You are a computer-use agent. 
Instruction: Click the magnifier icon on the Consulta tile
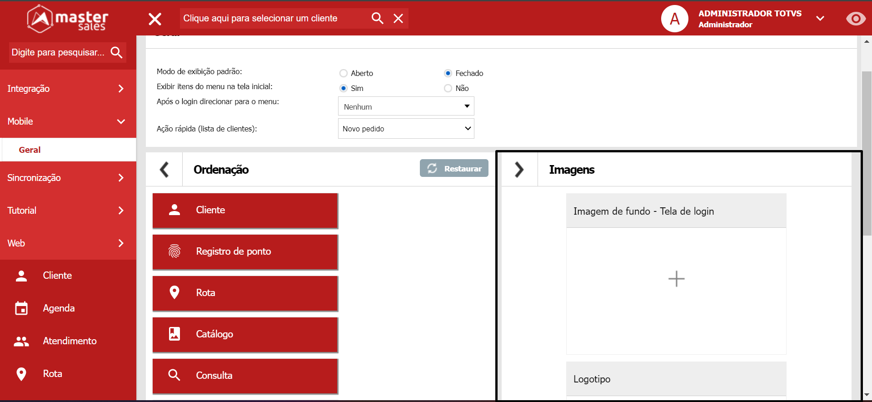click(174, 375)
